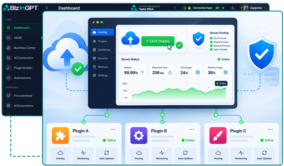The height and width of the screenshot is (166, 284).
Task: Click the Sapphire profile avatar
Action: (245, 8)
